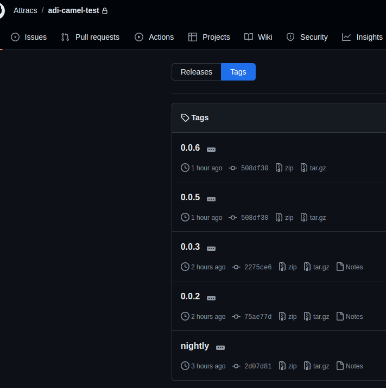386x388 pixels.
Task: View Notes for tag 0.0.3
Action: coord(350,267)
